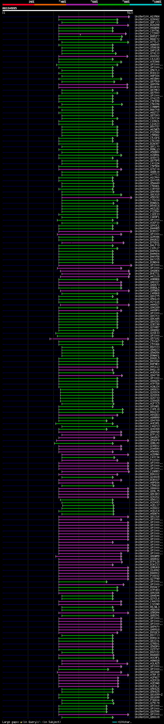Click the cyan ~100% identity legend segment

[x=146, y=5]
